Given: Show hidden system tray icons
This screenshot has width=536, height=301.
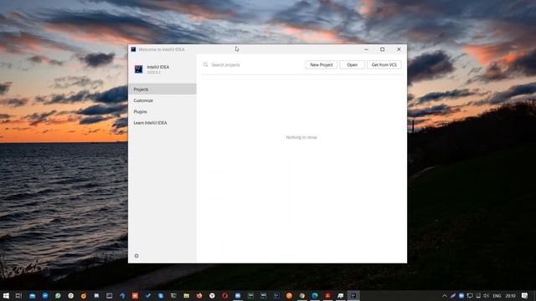Looking at the screenshot, I should 445,295.
